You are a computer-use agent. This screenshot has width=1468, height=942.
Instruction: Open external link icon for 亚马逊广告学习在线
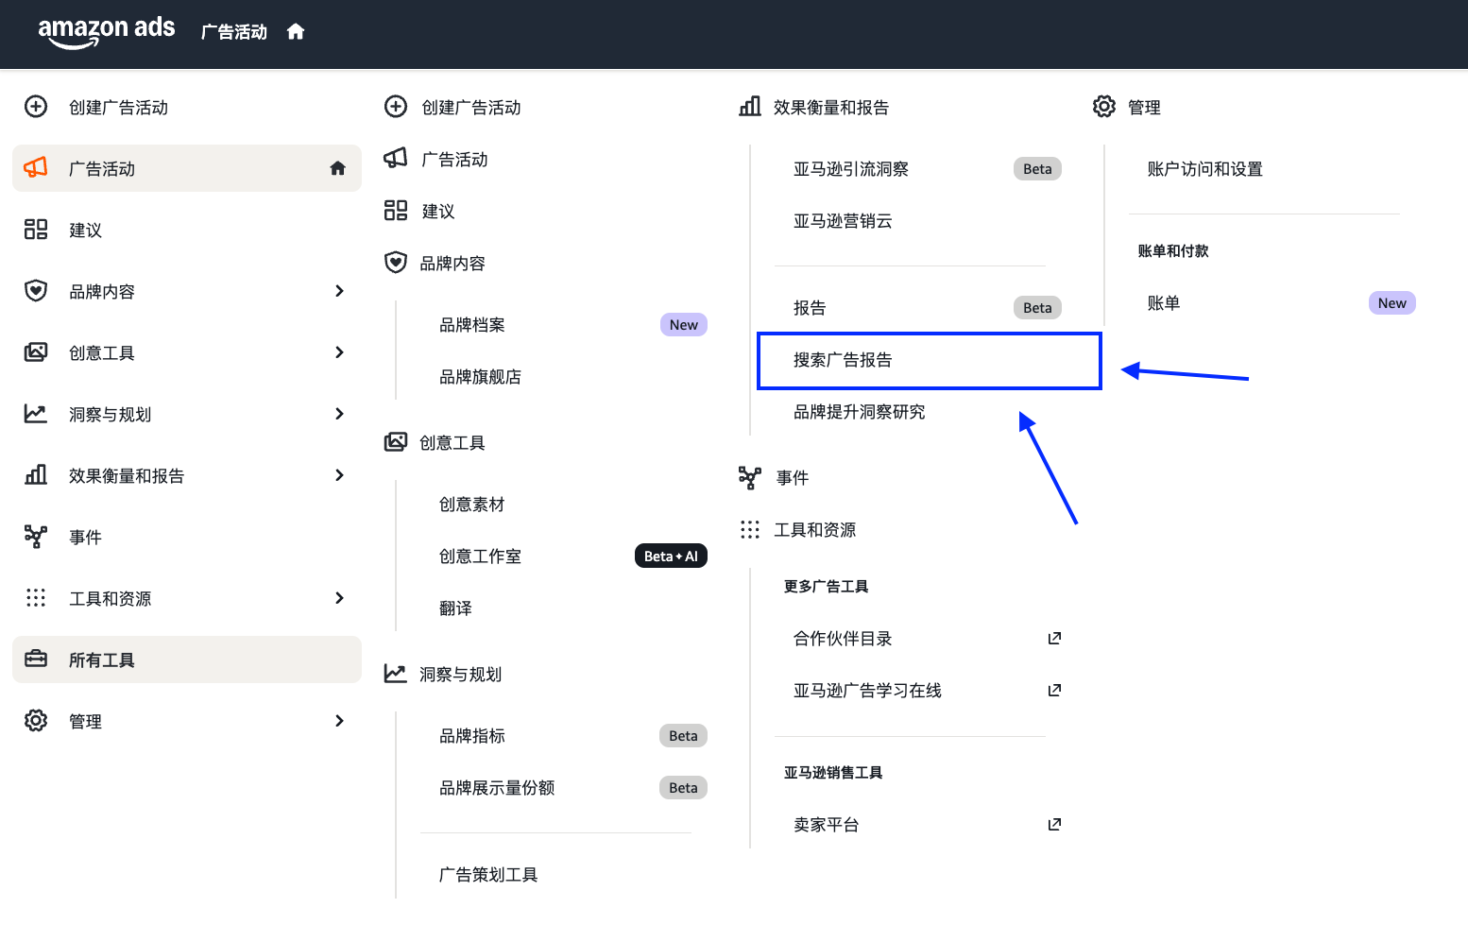pyautogui.click(x=1054, y=691)
